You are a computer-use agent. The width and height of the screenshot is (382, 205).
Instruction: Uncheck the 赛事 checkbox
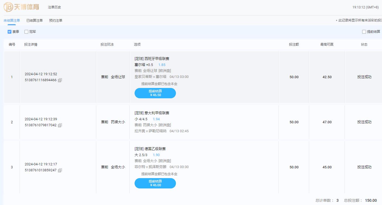pyautogui.click(x=10, y=32)
